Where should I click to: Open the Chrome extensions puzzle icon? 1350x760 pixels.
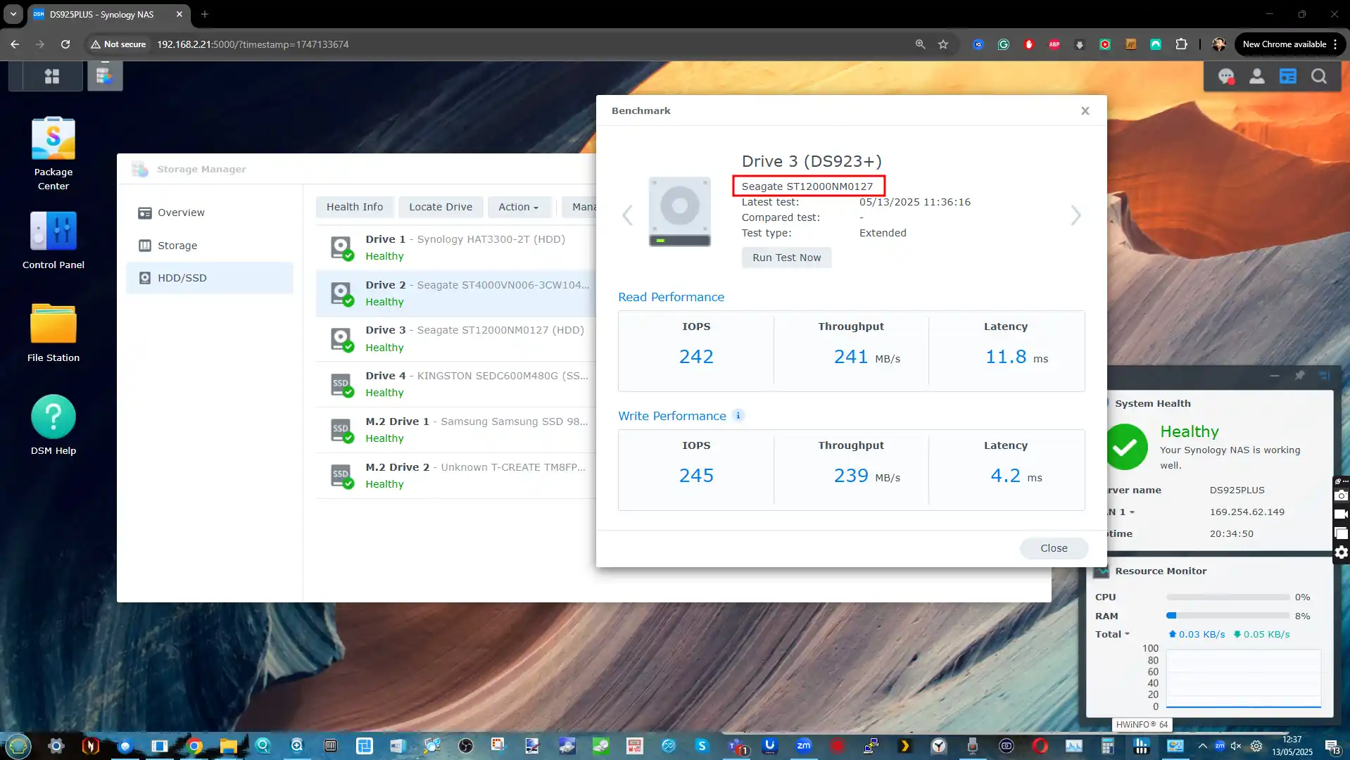[x=1182, y=44]
